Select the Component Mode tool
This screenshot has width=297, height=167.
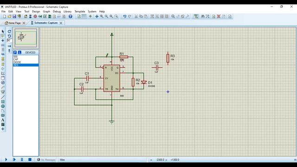click(x=3, y=36)
